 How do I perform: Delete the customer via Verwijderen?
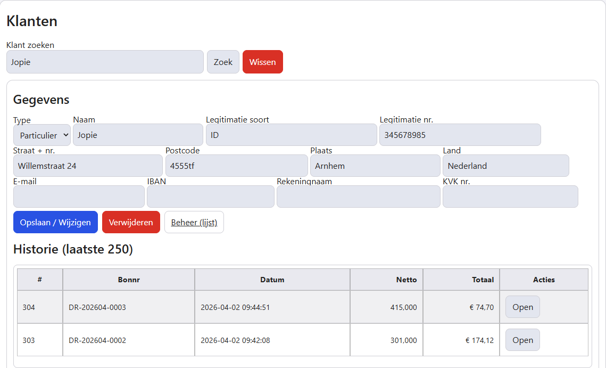[131, 222]
